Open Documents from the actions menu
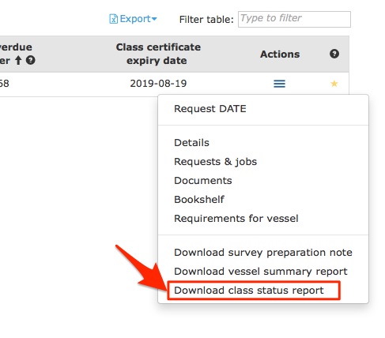 (x=203, y=181)
